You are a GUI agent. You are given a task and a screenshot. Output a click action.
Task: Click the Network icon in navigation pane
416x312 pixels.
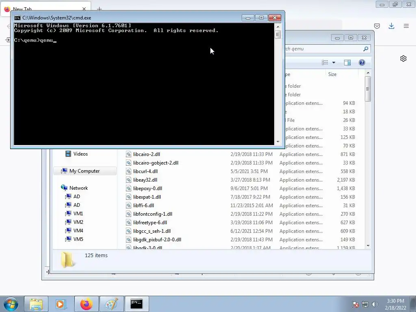pos(64,188)
